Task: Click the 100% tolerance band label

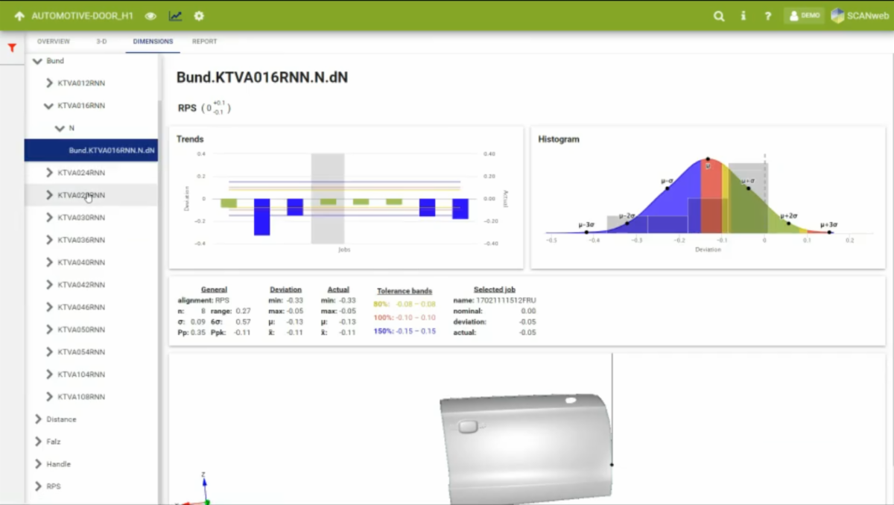Action: tap(404, 317)
